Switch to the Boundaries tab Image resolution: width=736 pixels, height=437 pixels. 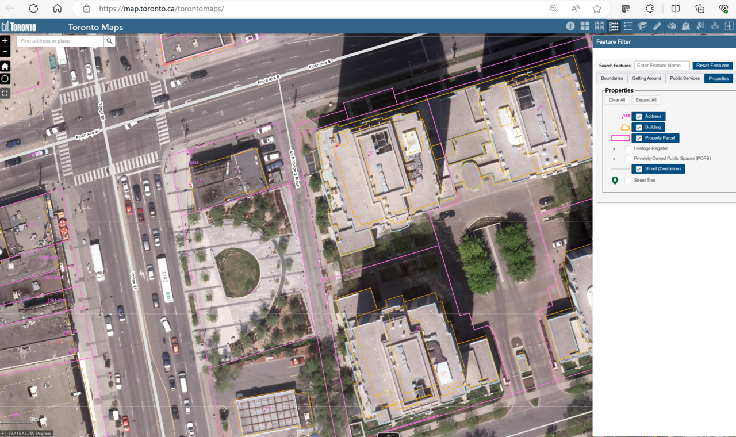click(x=612, y=78)
